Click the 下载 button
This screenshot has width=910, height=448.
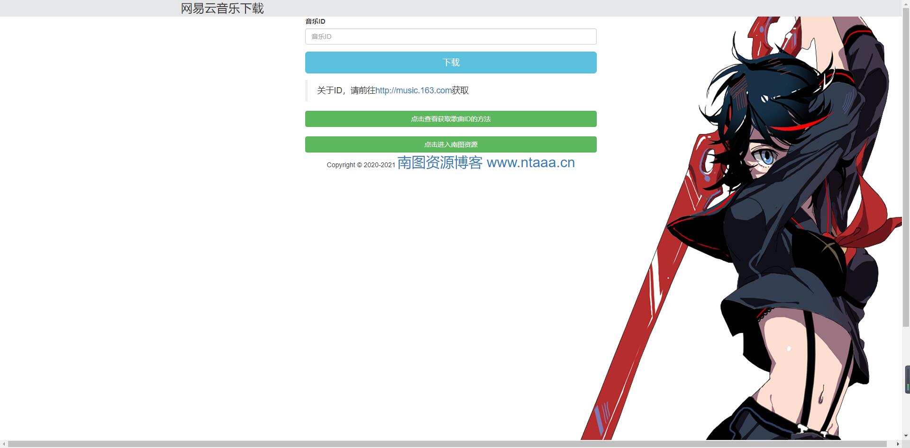(450, 62)
